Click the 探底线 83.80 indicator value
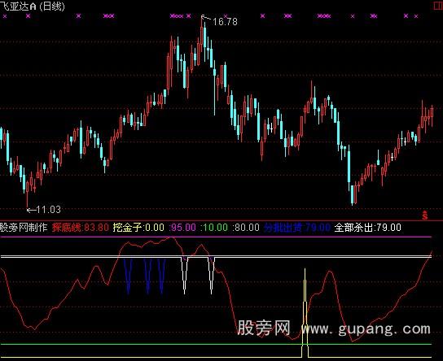Image resolution: width=443 pixels, height=361 pixels. click(81, 227)
